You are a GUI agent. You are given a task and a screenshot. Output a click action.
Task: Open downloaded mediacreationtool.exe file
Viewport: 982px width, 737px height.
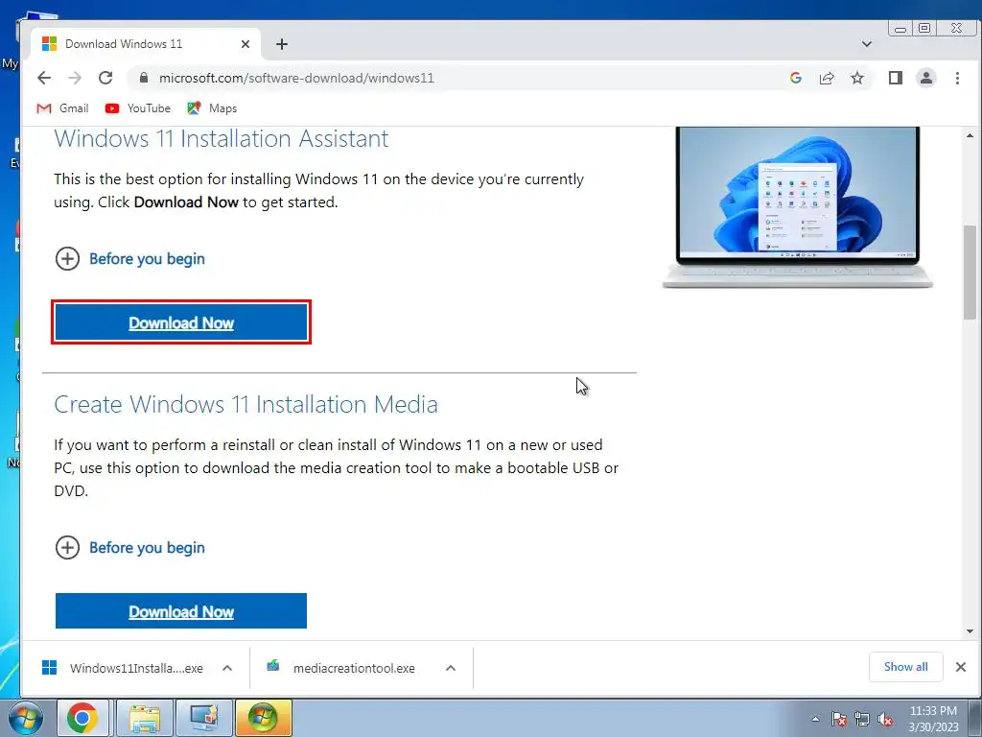point(341,668)
